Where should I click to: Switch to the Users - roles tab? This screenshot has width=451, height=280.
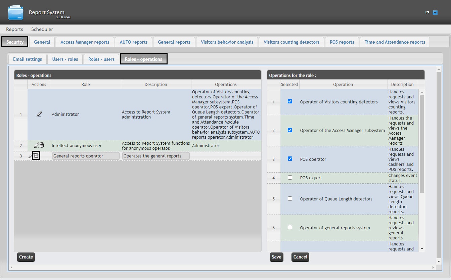pos(65,59)
